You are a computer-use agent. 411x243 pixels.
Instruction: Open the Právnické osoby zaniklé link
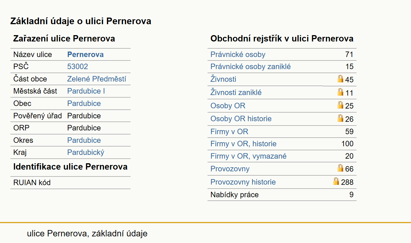tap(250, 67)
